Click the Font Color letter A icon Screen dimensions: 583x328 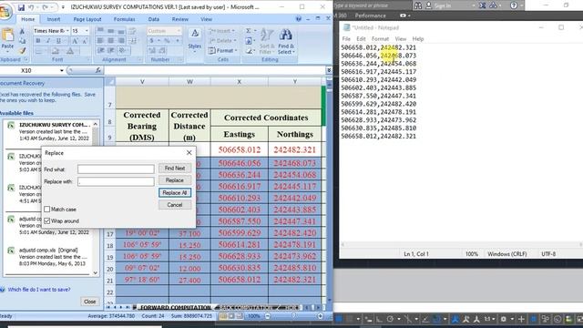[70, 51]
